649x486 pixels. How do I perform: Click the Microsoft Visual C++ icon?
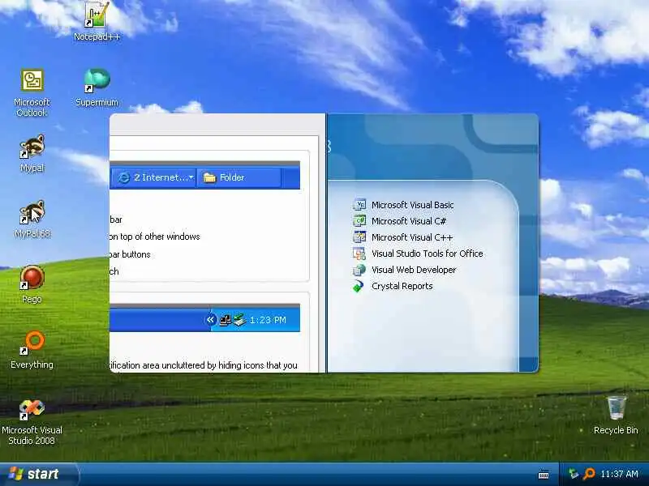point(359,237)
